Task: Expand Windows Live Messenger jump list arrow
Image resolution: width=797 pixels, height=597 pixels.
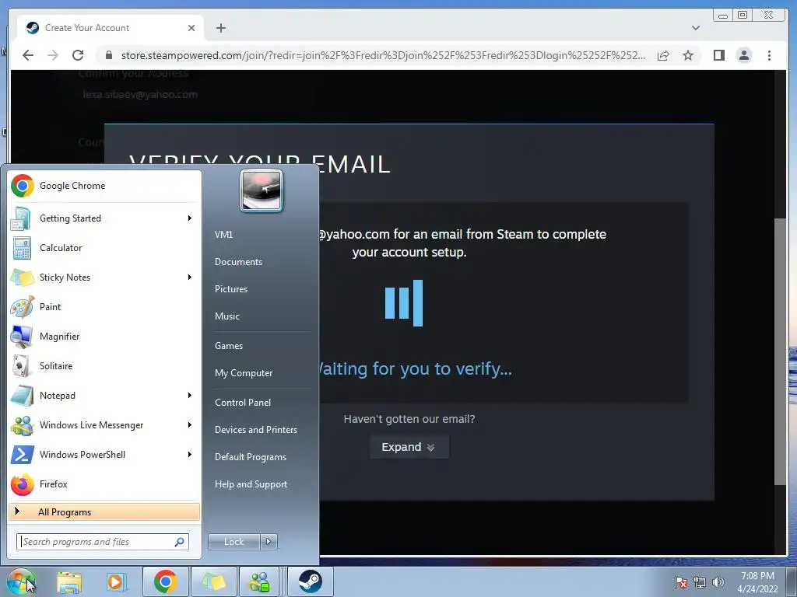Action: point(190,425)
